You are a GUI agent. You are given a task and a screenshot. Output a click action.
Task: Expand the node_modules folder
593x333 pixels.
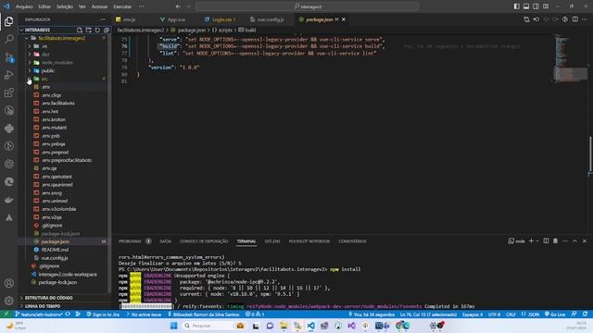[30, 63]
